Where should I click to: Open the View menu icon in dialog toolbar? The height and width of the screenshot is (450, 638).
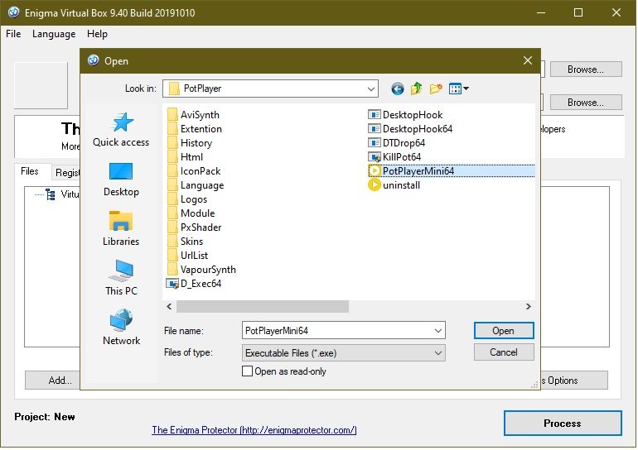[x=458, y=89]
